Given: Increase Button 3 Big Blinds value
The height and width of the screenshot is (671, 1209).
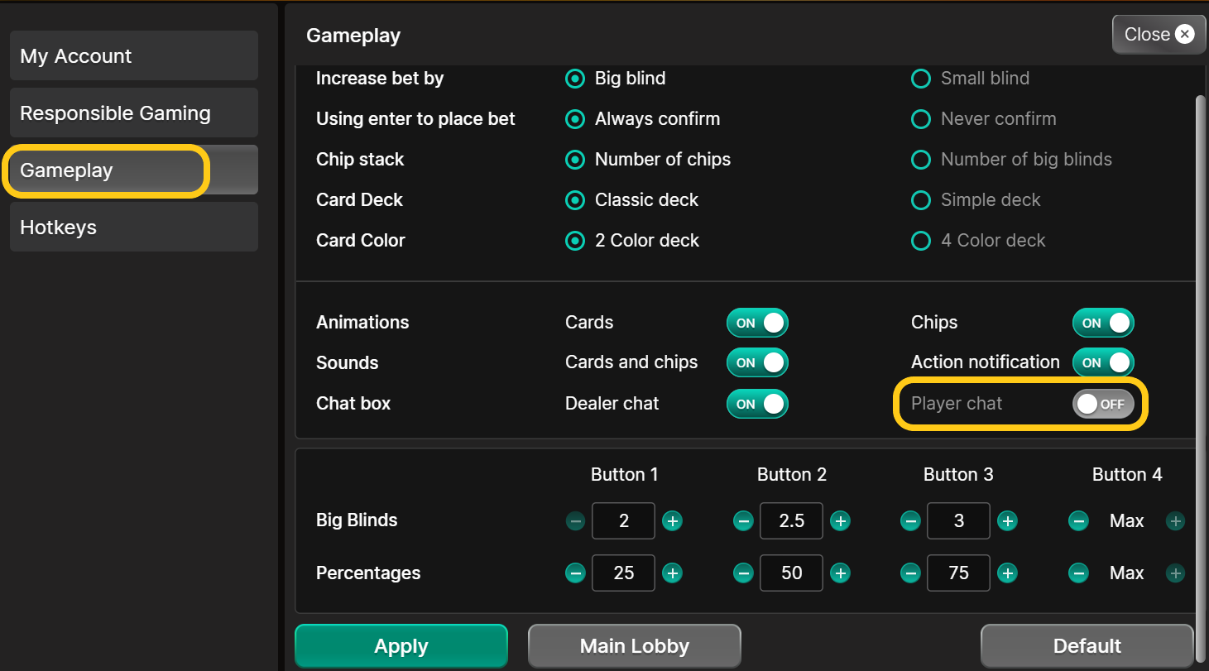Looking at the screenshot, I should tap(1007, 520).
